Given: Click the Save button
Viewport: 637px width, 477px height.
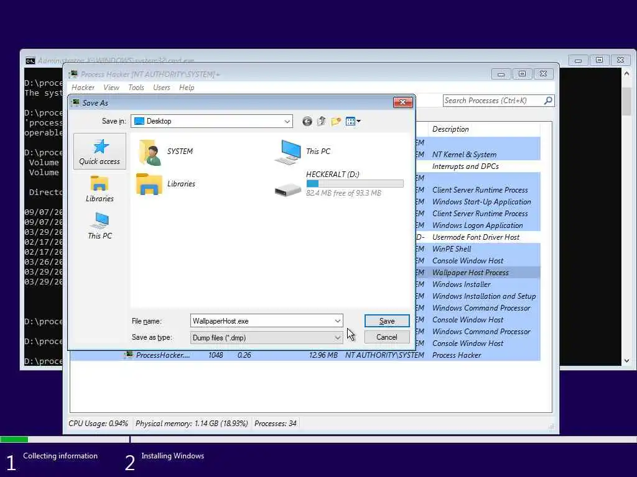Looking at the screenshot, I should [387, 321].
